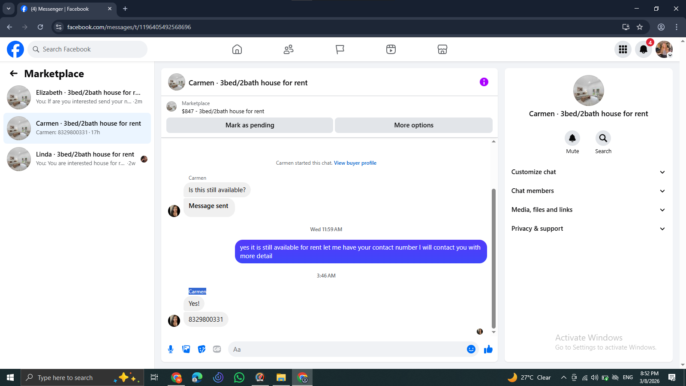The image size is (686, 386).
Task: Bookmark this tab with star icon
Action: [640, 27]
